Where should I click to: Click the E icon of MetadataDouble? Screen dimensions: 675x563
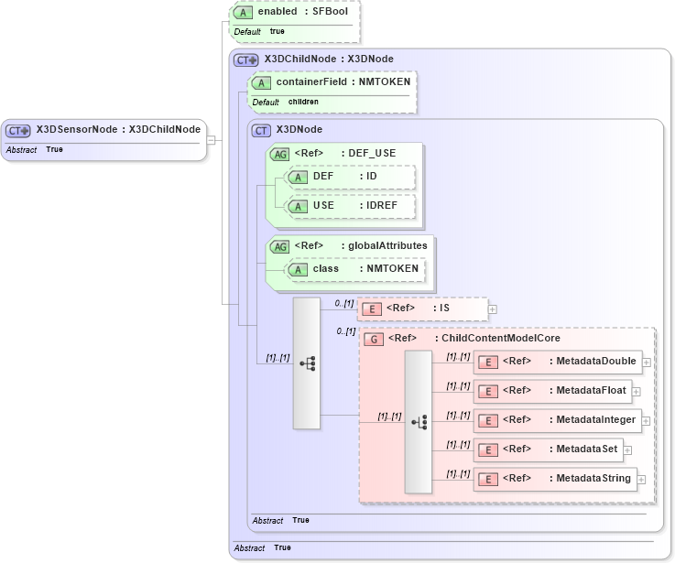pyautogui.click(x=488, y=363)
